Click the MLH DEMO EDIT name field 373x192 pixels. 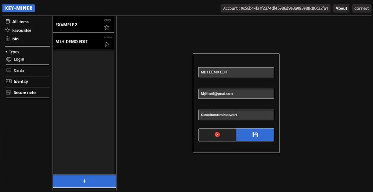click(x=236, y=72)
